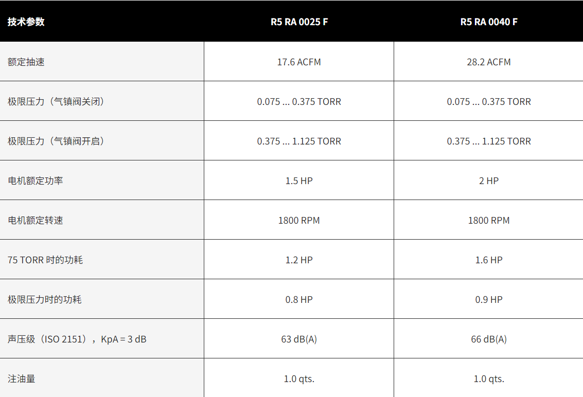
Task: Select the 63 dB(A) value cell
Action: pos(299,339)
